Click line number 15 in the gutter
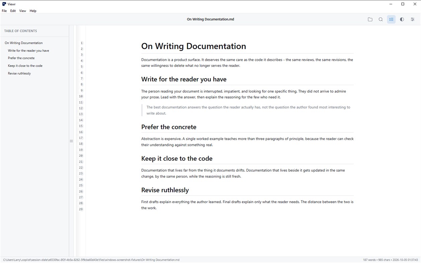 (x=81, y=126)
